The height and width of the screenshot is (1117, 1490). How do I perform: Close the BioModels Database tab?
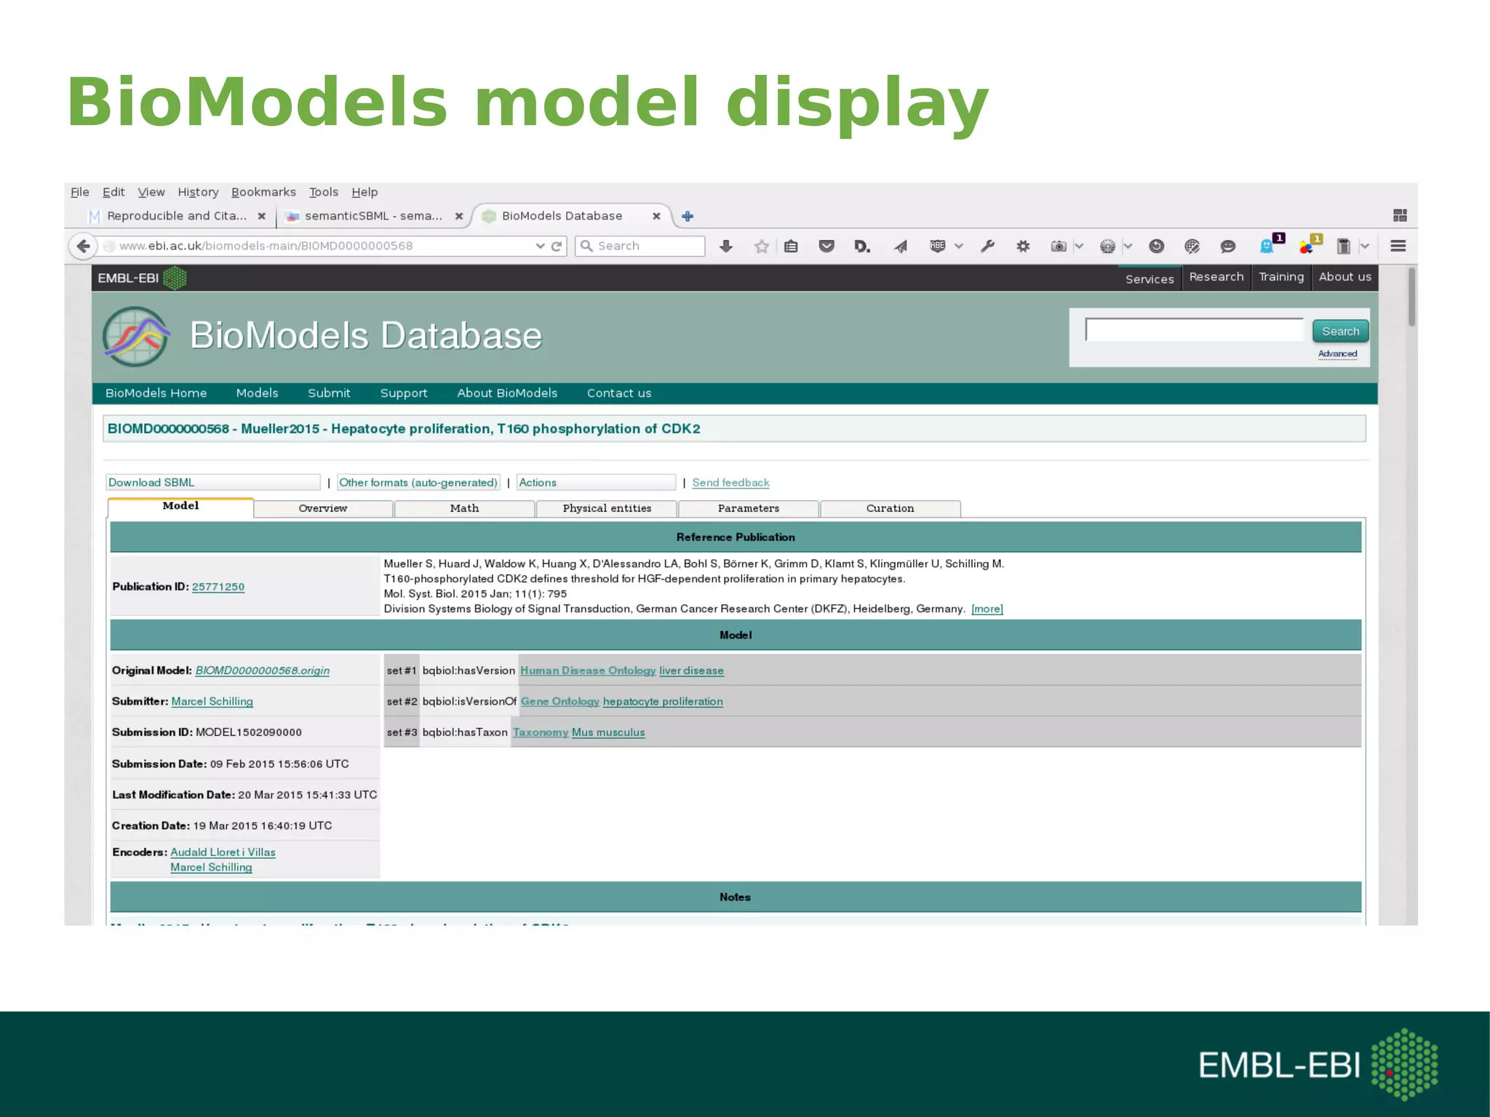click(656, 216)
